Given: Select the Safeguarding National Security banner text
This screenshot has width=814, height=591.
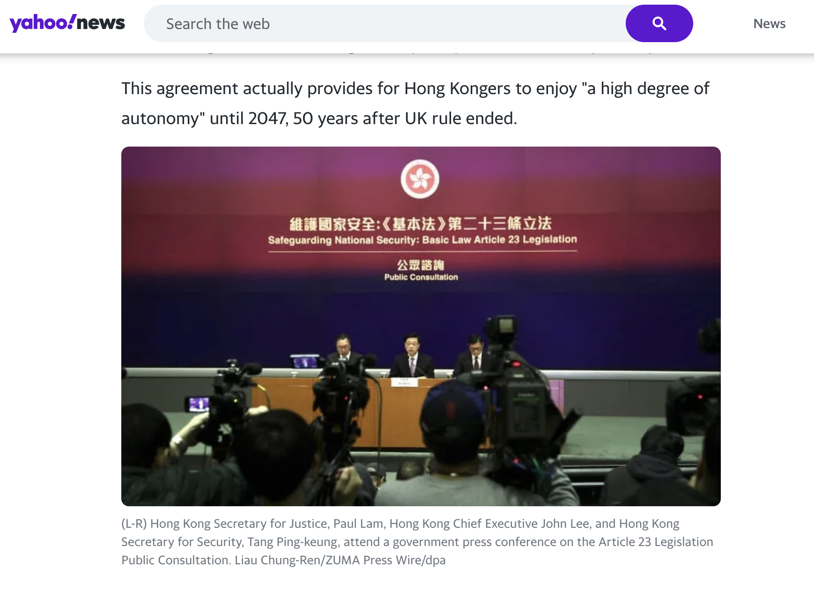Looking at the screenshot, I should (422, 240).
